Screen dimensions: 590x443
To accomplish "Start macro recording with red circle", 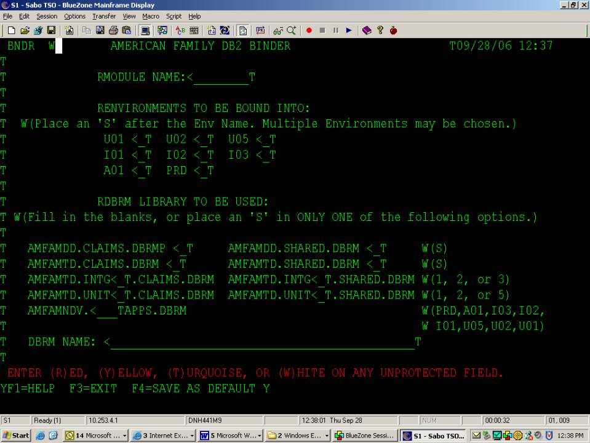I will pyautogui.click(x=309, y=31).
